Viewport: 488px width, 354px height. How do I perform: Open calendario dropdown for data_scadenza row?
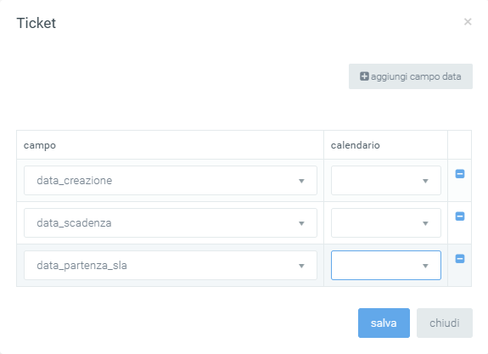pyautogui.click(x=386, y=223)
